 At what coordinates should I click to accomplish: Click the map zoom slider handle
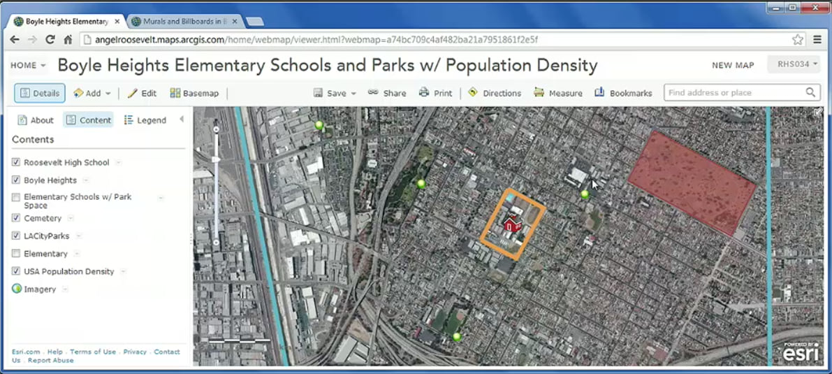coord(216,159)
